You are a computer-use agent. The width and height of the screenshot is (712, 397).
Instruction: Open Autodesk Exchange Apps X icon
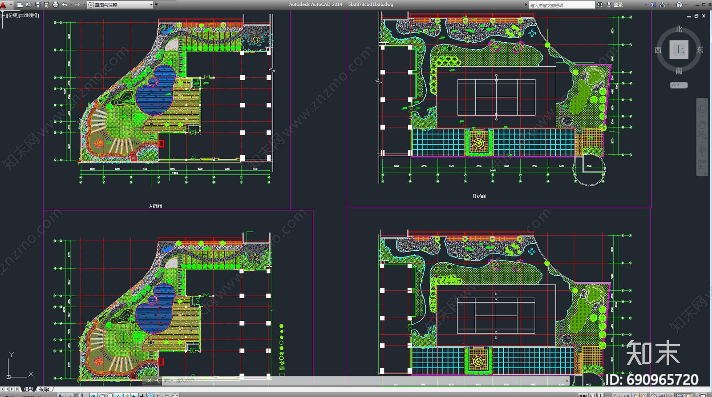[653, 4]
